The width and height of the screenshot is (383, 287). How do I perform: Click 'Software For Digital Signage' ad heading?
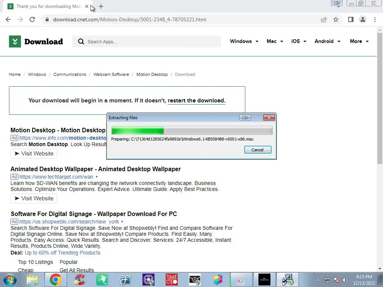[94, 214]
